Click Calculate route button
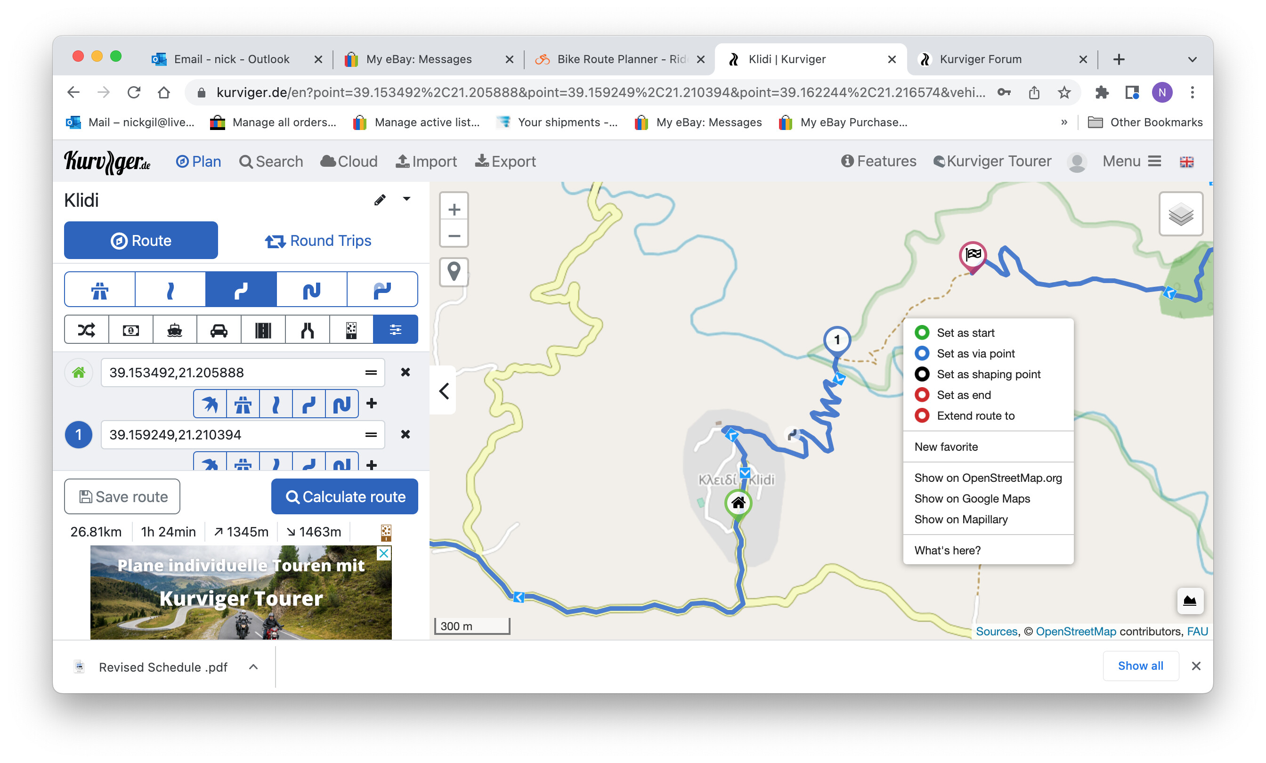Screen dimensions: 1266x763 click(344, 496)
